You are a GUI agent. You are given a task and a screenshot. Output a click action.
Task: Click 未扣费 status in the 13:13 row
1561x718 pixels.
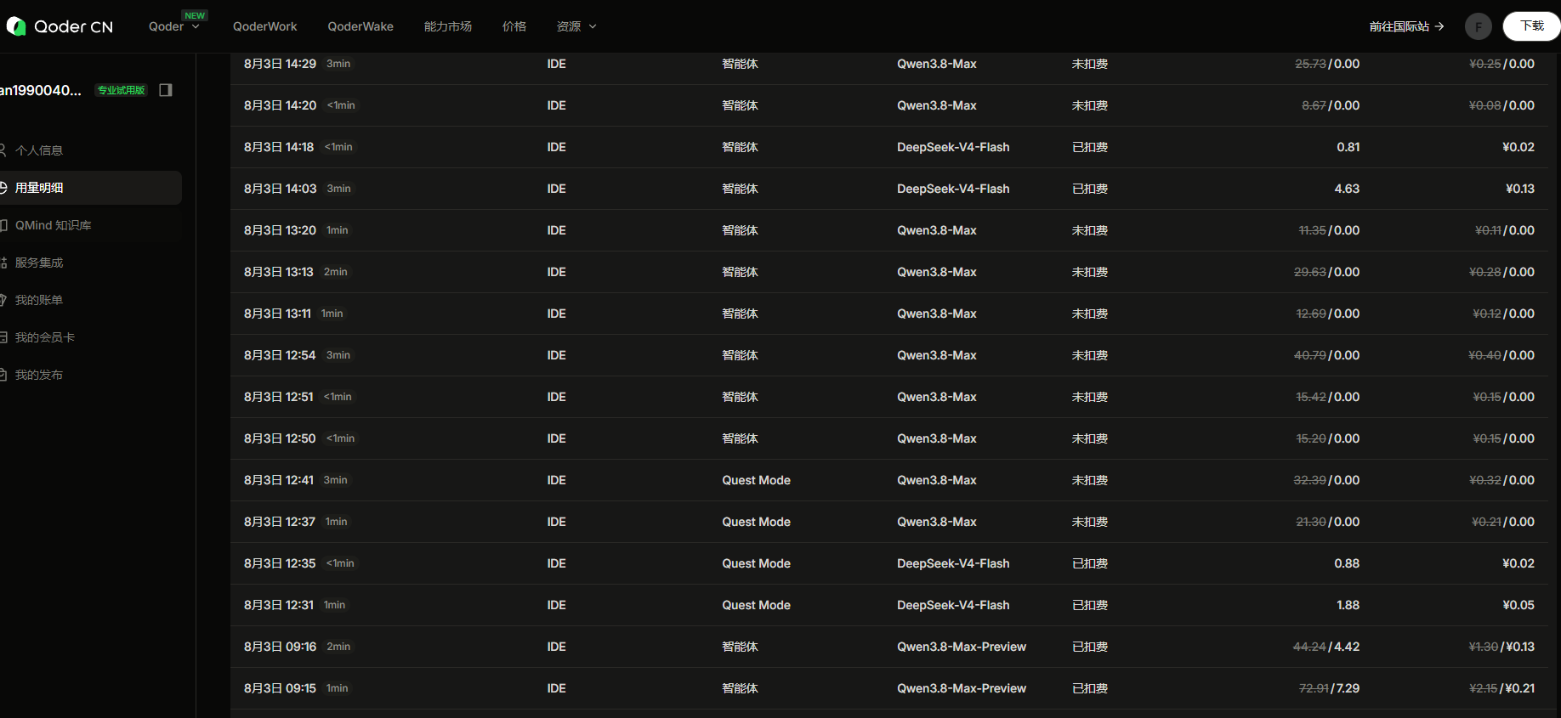click(1090, 272)
